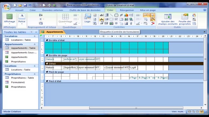Insert a Hyperlink control (globe icon)

pos(131,19)
